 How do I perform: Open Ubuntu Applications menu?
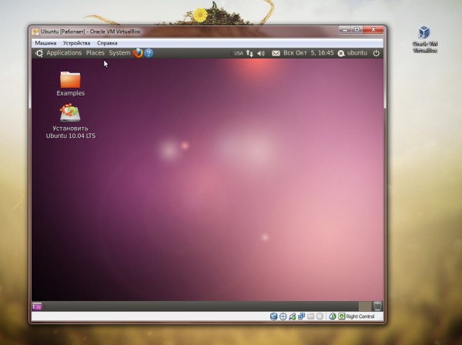[64, 53]
